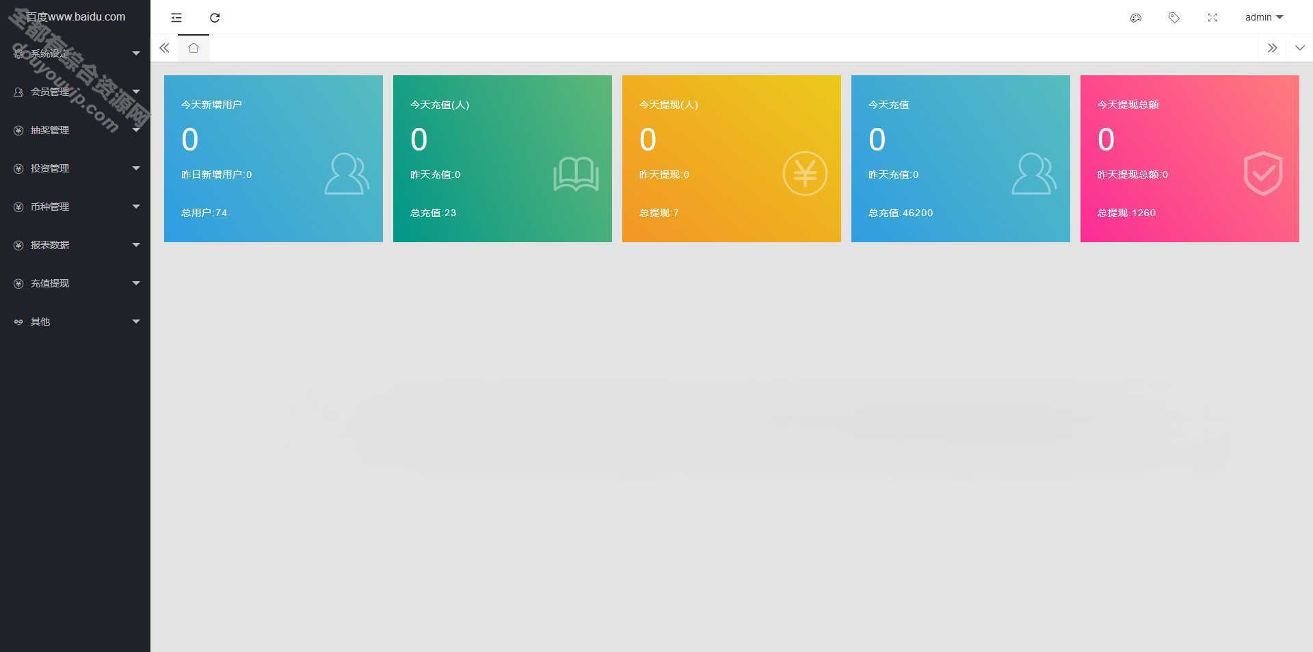Refresh the page using the reload icon
The width and height of the screenshot is (1313, 652).
click(x=215, y=18)
